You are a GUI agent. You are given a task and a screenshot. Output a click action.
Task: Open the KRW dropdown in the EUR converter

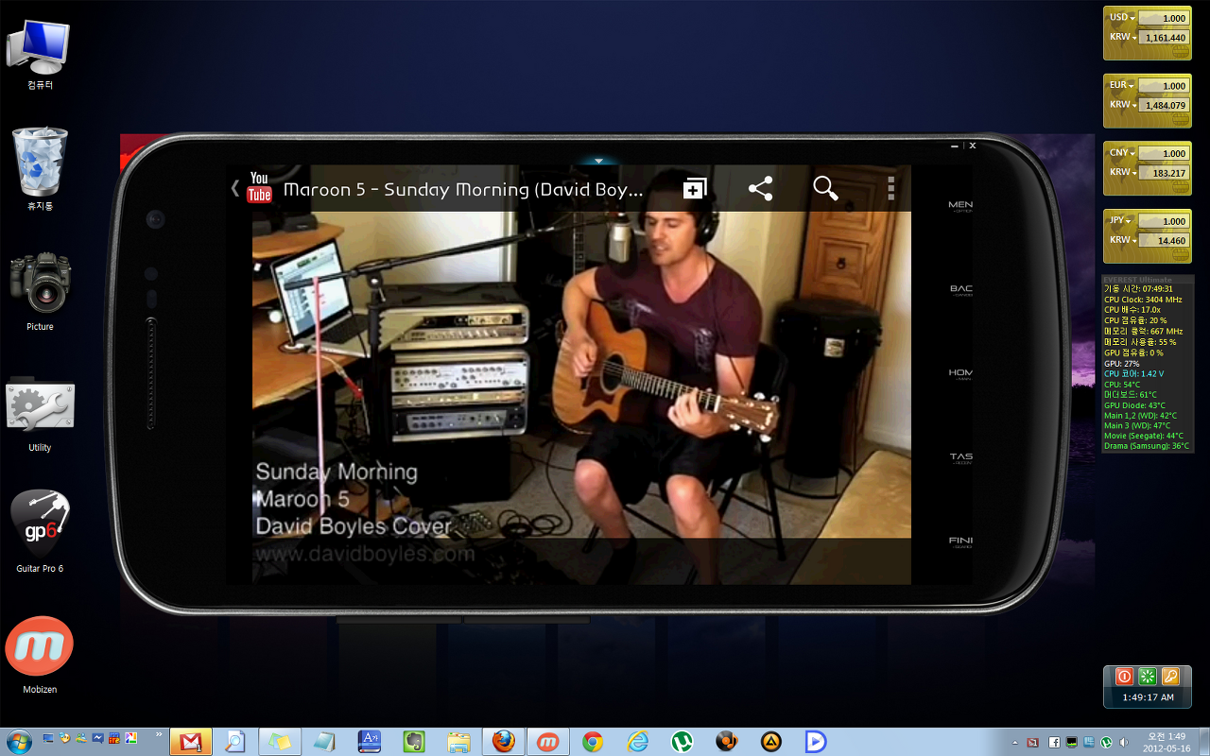[1122, 104]
